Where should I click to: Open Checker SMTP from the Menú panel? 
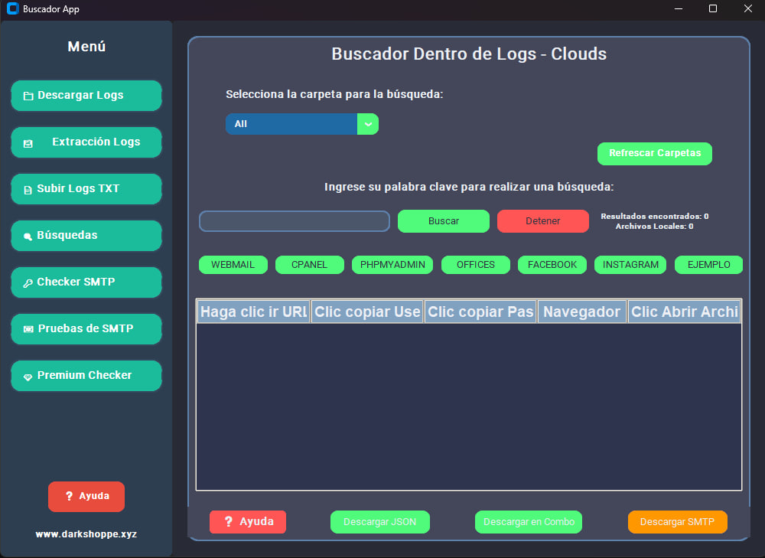click(x=86, y=282)
